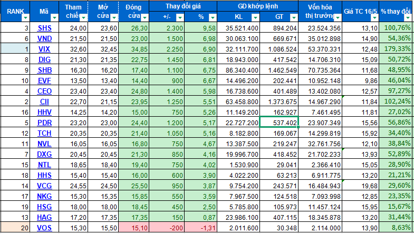Screen dimensions: 414x234
Task: Select the -200 change cell for VOS
Action: (167, 228)
